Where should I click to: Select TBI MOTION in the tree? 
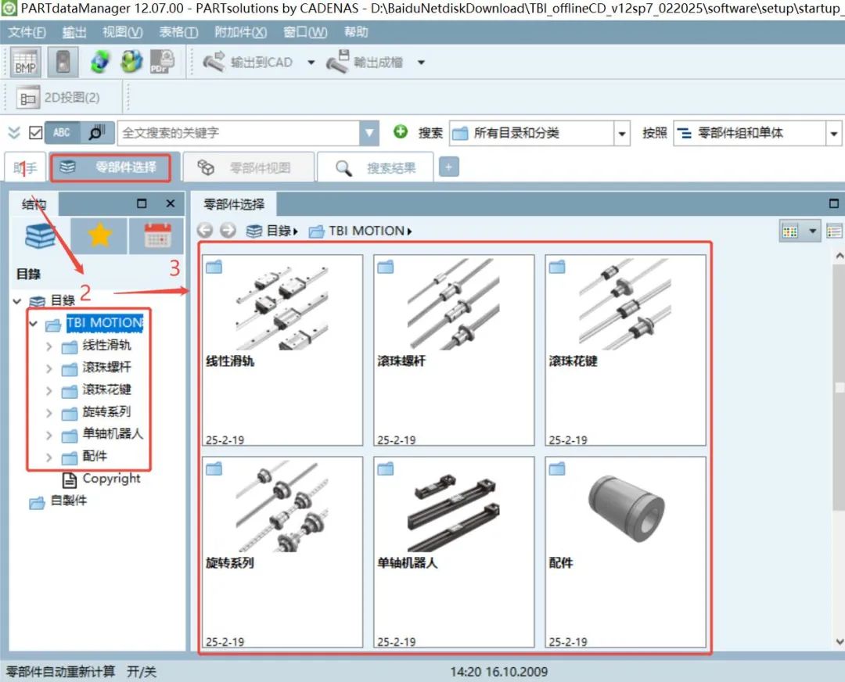pos(105,323)
